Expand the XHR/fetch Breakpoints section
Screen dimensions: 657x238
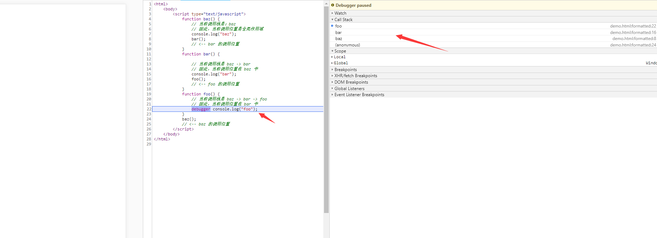pos(356,76)
